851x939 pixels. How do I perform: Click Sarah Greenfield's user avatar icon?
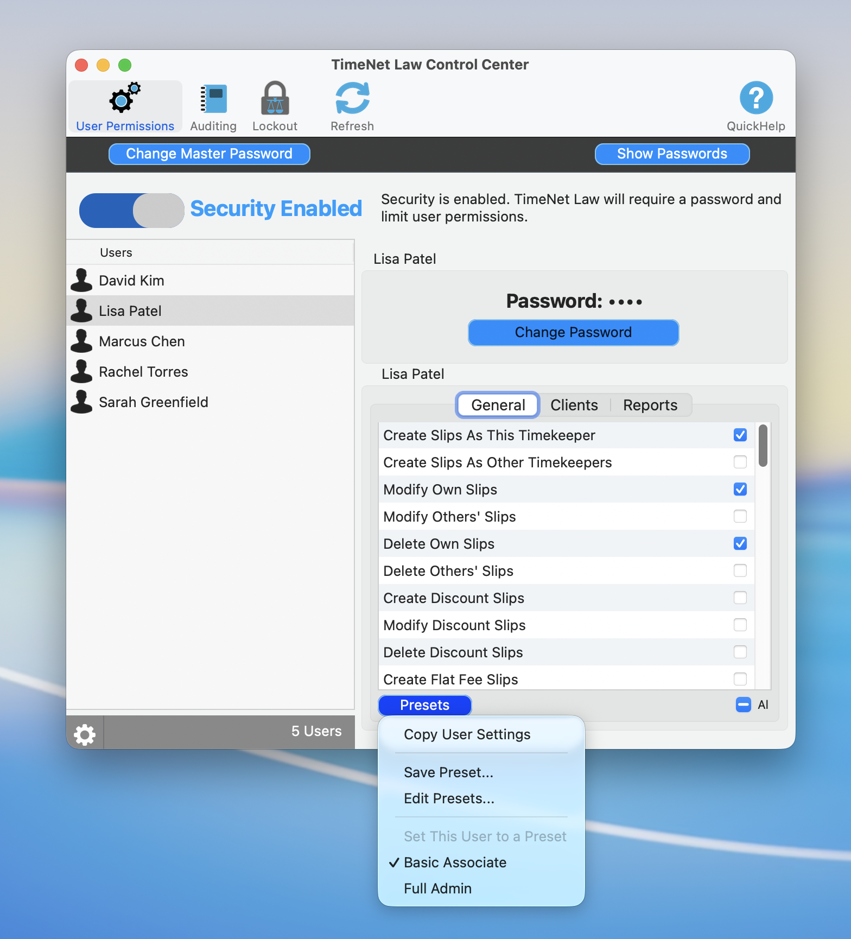(81, 402)
